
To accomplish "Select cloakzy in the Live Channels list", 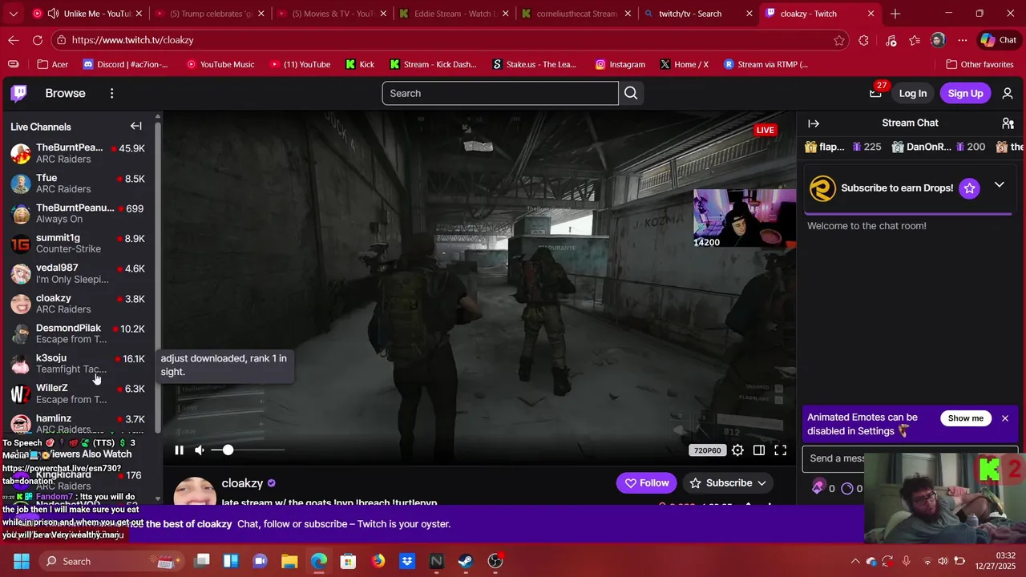I will tap(78, 303).
